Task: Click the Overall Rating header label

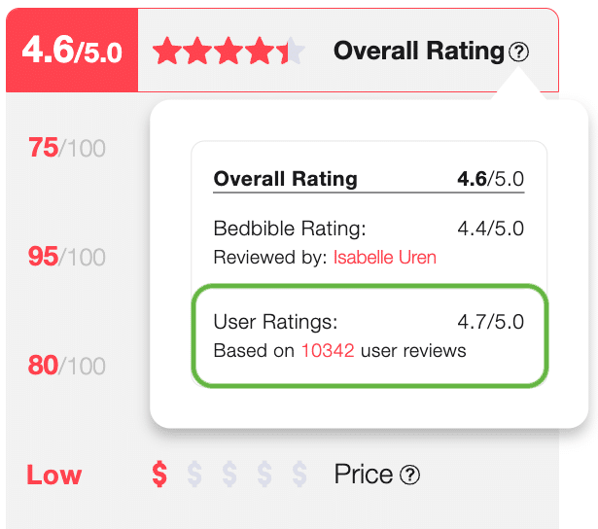Action: click(x=419, y=52)
